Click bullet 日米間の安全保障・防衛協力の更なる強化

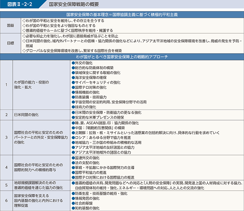(x=107, y=113)
